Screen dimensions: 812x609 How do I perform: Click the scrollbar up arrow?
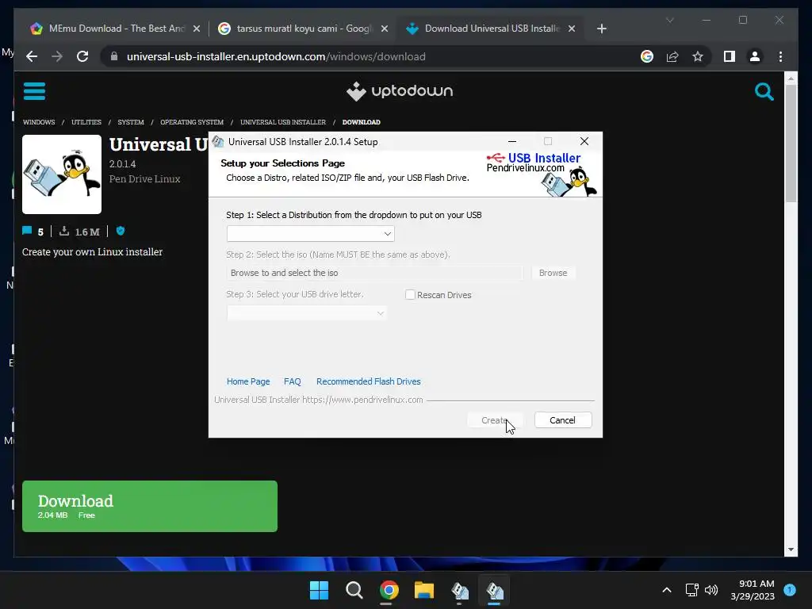point(791,79)
